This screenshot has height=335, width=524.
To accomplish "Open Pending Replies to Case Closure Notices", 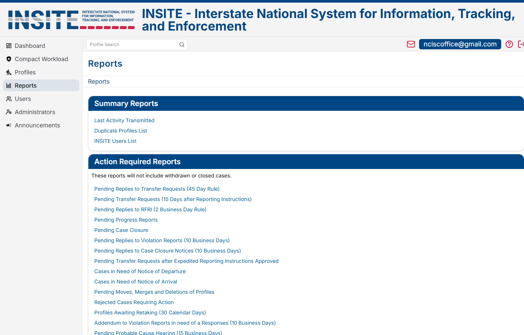I will click(168, 251).
